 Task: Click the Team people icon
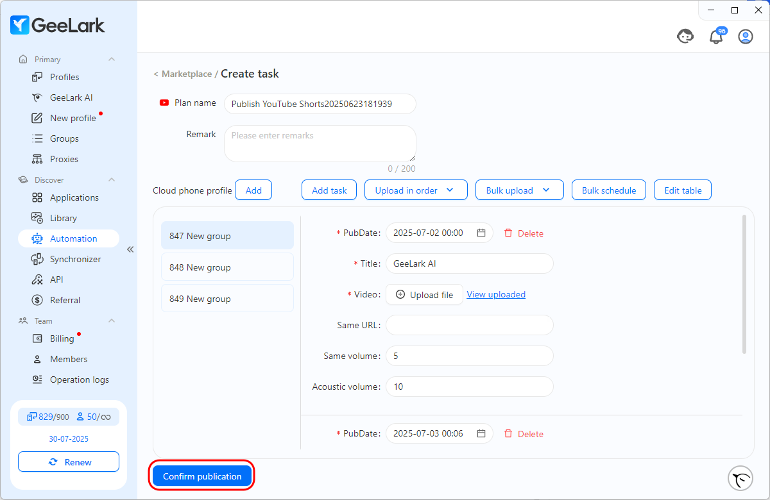pos(23,321)
